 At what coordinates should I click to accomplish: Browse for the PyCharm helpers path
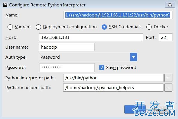(x=168, y=88)
